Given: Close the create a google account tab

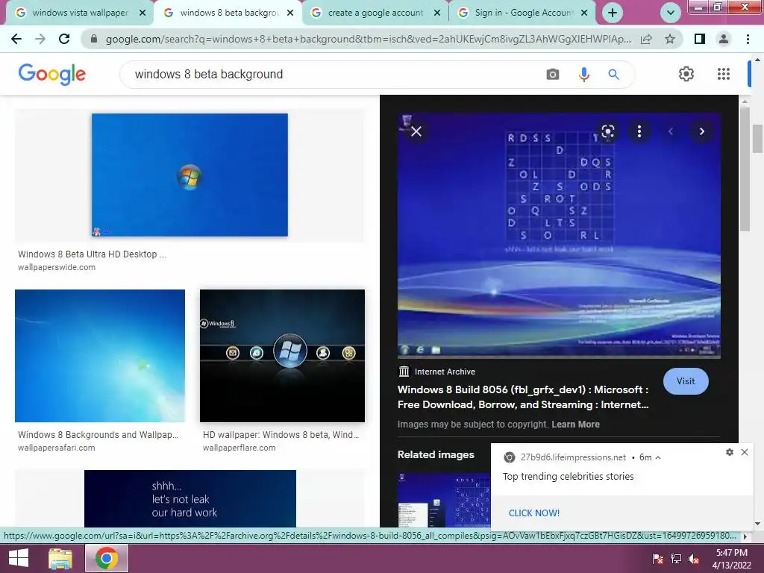Looking at the screenshot, I should coord(437,13).
